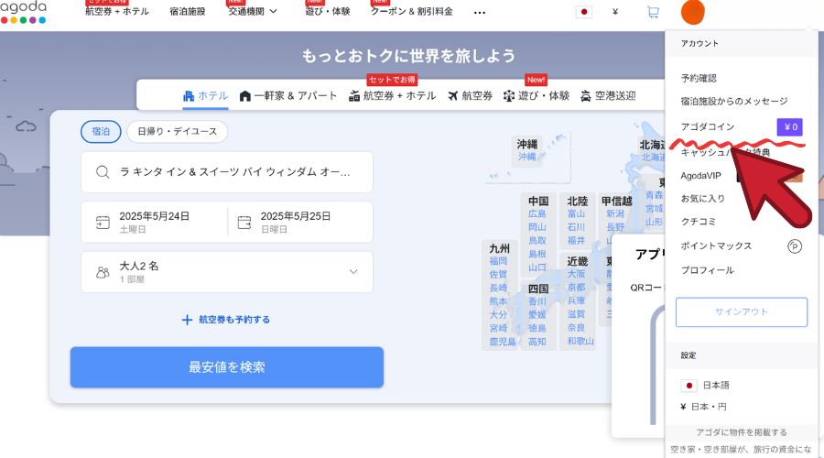Select 富山 under 北陸
This screenshot has height=458, width=824.
pyautogui.click(x=576, y=214)
